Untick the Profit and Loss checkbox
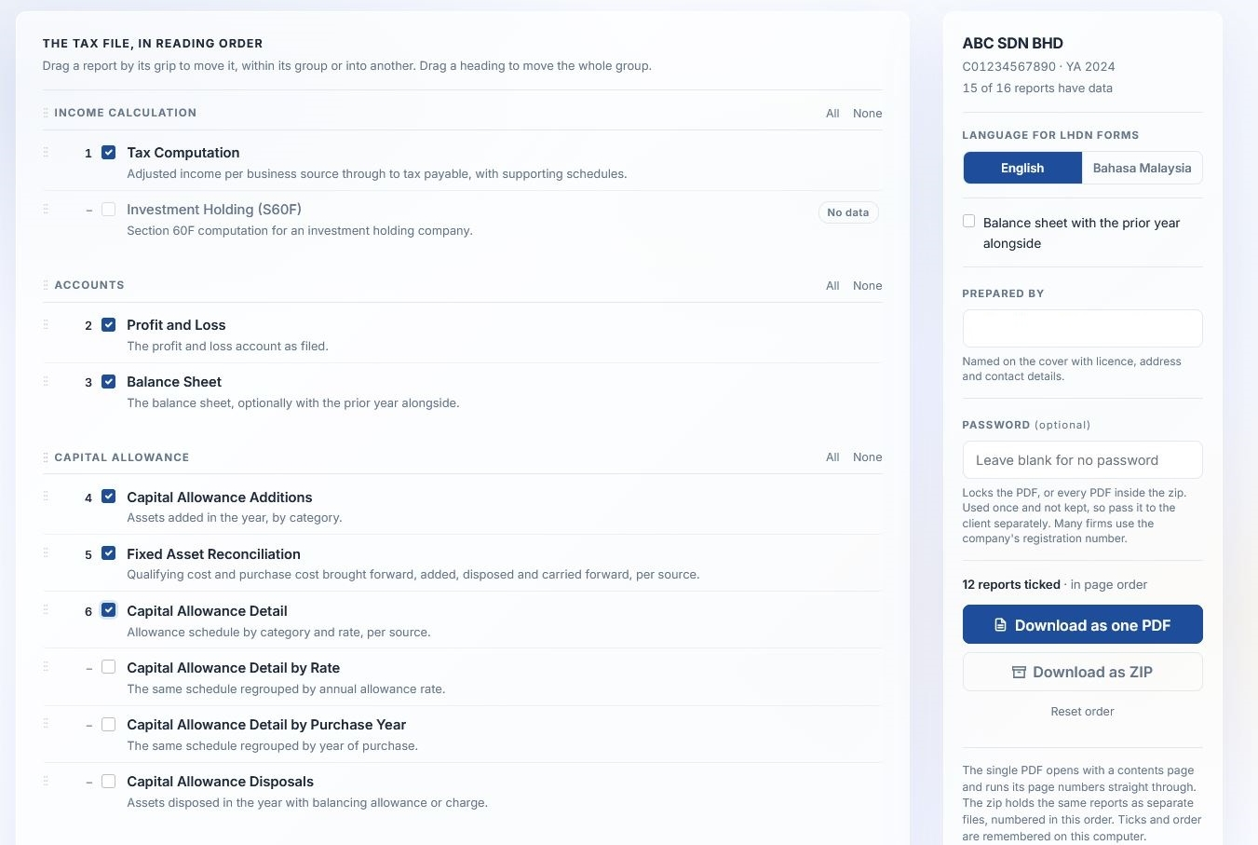This screenshot has height=845, width=1258. pos(109,324)
